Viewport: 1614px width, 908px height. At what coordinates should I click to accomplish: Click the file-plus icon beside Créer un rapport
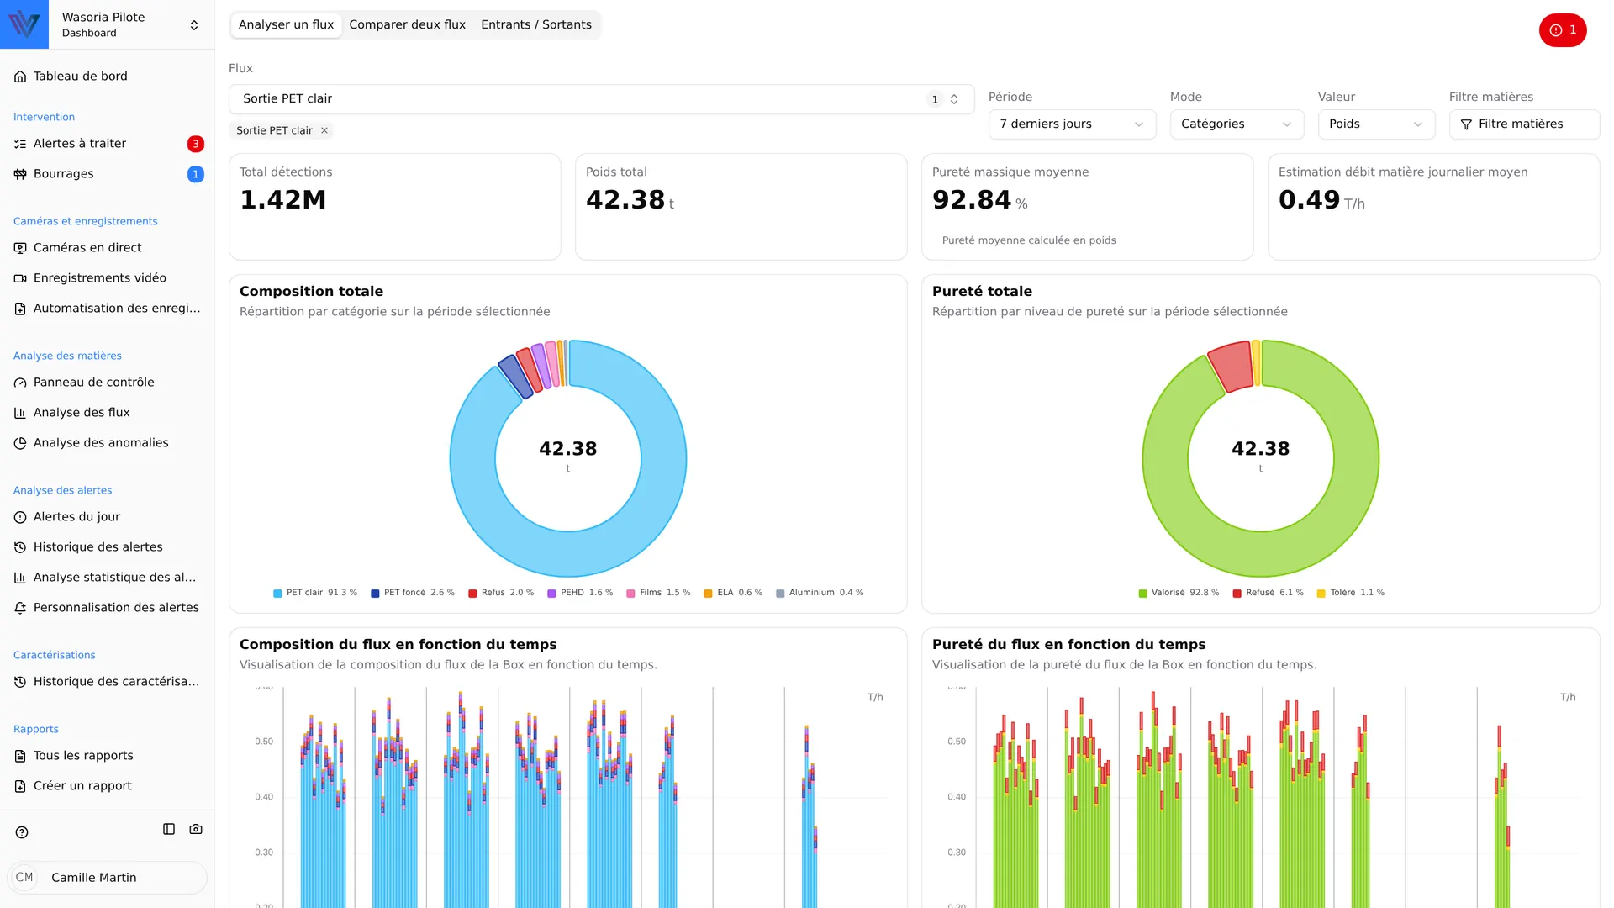(20, 786)
